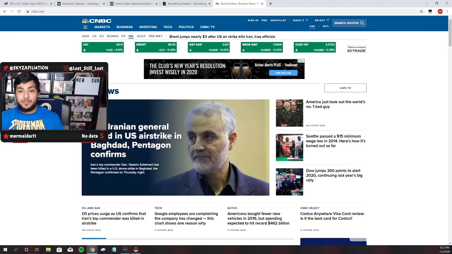The image size is (452, 254).
Task: Open the MARKETS nav menu
Action: (x=102, y=27)
